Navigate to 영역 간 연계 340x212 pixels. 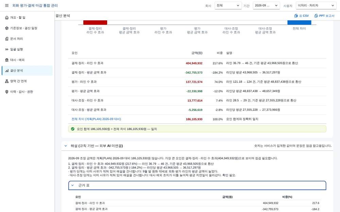pos(27,81)
